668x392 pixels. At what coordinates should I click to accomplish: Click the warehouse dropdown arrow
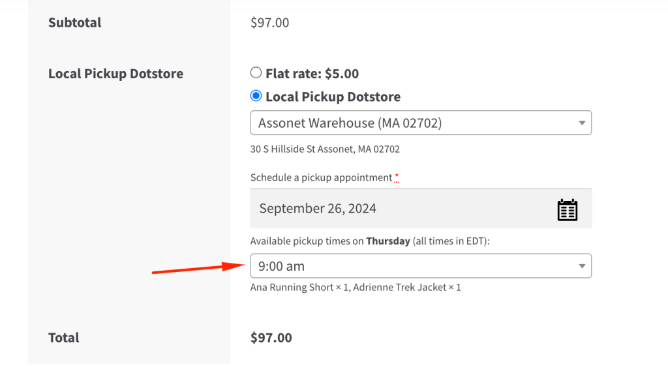[x=582, y=123]
